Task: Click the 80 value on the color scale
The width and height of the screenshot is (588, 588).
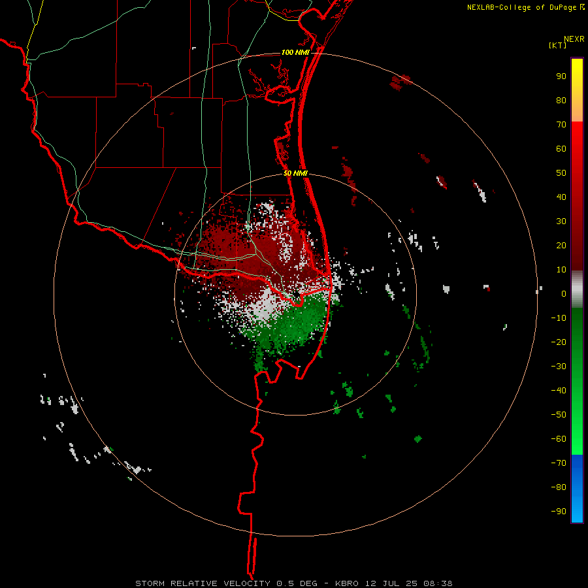Action: pyautogui.click(x=561, y=100)
